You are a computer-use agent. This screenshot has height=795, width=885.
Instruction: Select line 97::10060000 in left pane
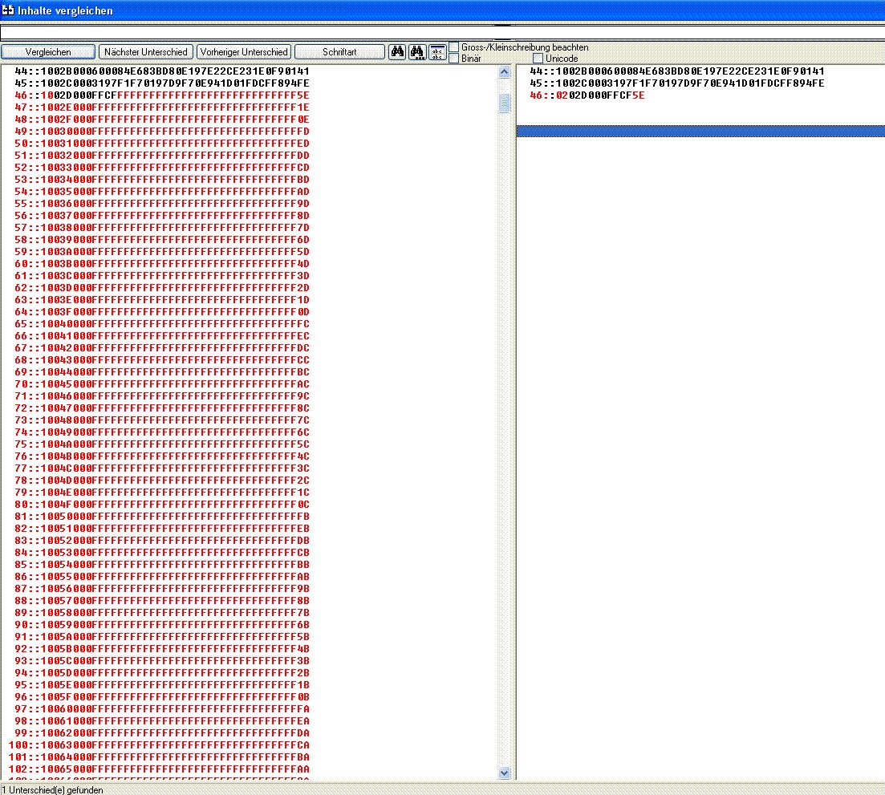pyautogui.click(x=162, y=708)
